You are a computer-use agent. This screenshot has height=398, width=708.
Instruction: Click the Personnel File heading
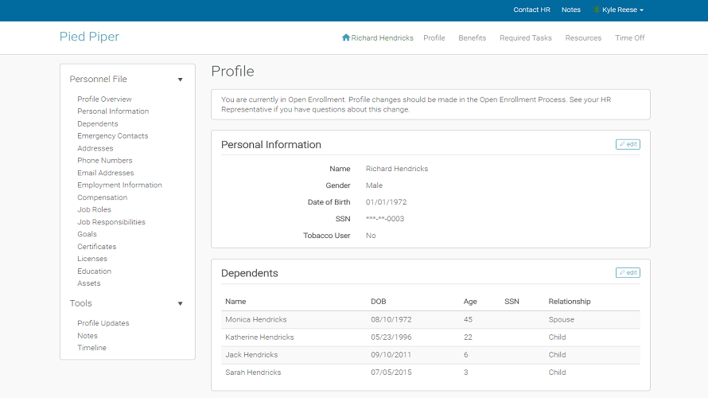[98, 79]
